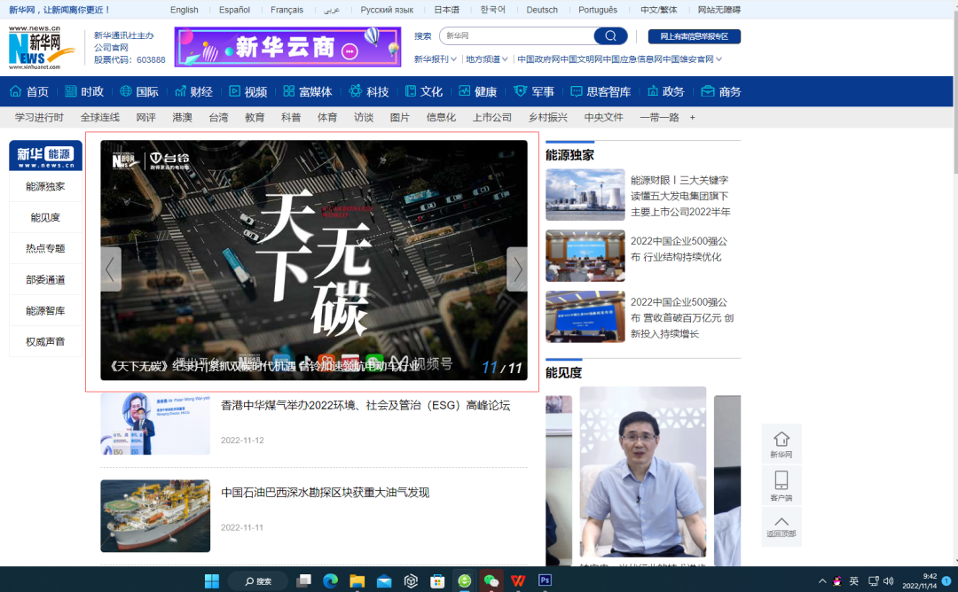Image resolution: width=958 pixels, height=592 pixels.
Task: Open the drilling ship article thumbnail
Action: 155,516
